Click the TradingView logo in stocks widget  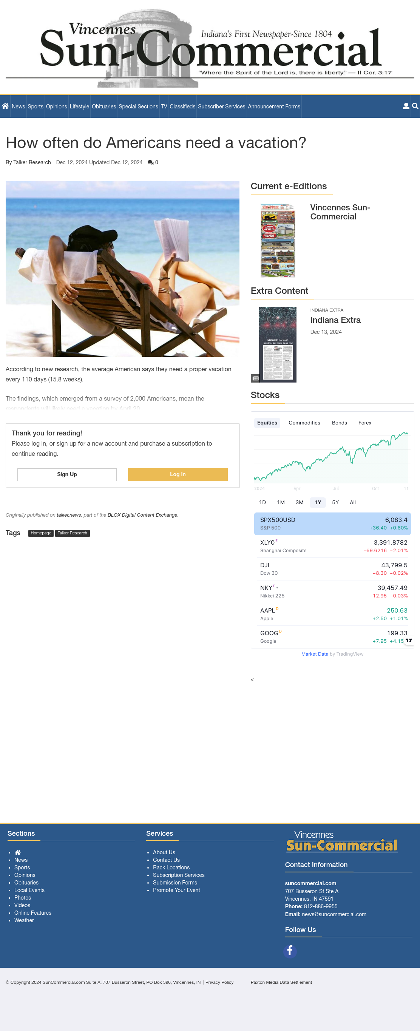coord(408,641)
